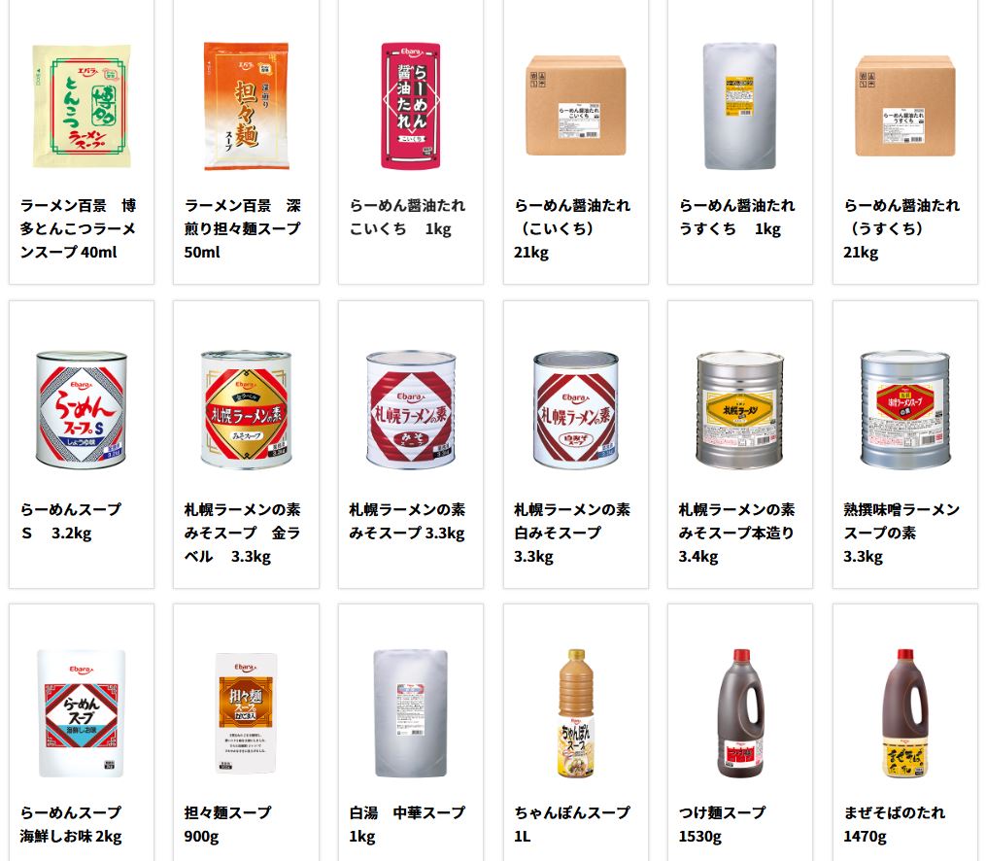Viewport: 986px width, 861px height.
Task: Open the こいくち 21kg cardboard box image
Action: 575,105
